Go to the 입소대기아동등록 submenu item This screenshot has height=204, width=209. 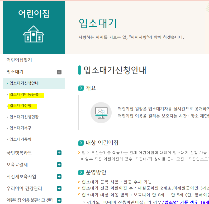(24, 95)
